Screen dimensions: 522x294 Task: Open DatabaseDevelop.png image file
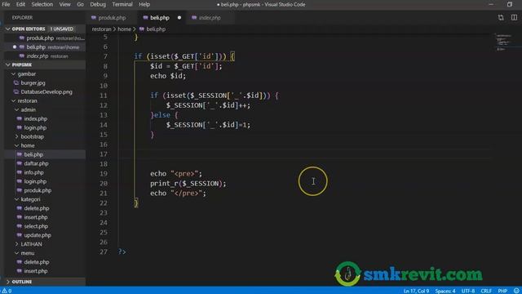[x=46, y=91]
